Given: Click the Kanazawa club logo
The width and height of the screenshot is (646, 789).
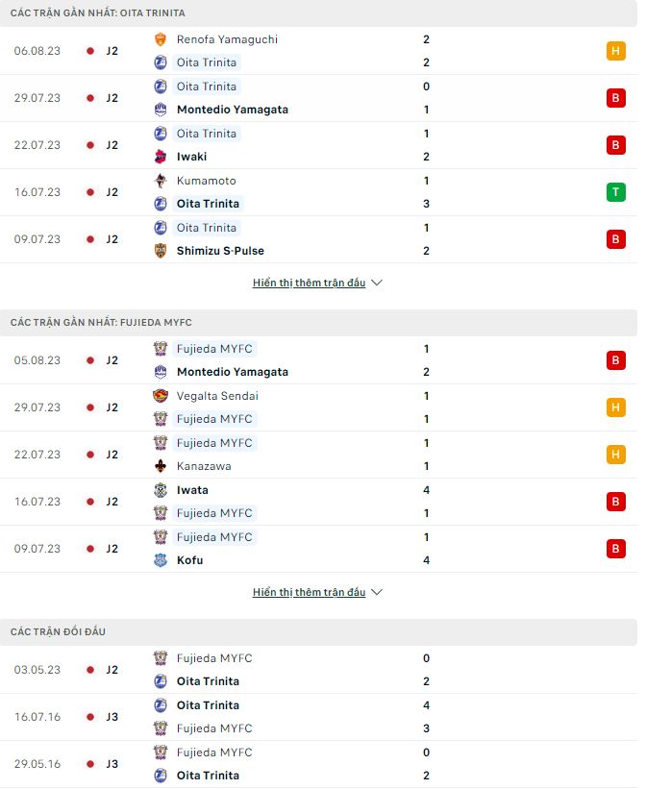Looking at the screenshot, I should [x=161, y=466].
